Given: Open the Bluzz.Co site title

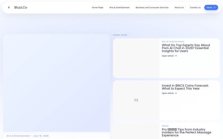Looking at the screenshot, I should [x=21, y=7].
